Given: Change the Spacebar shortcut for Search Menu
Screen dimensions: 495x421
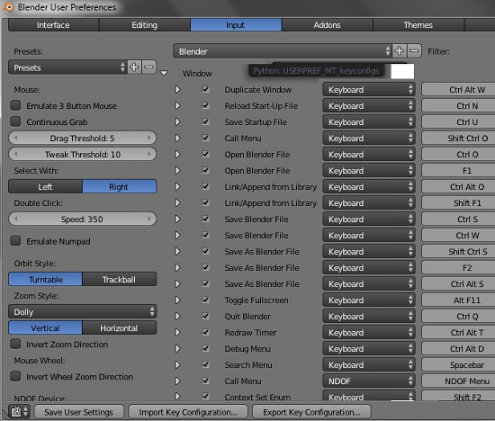Looking at the screenshot, I should pos(458,365).
